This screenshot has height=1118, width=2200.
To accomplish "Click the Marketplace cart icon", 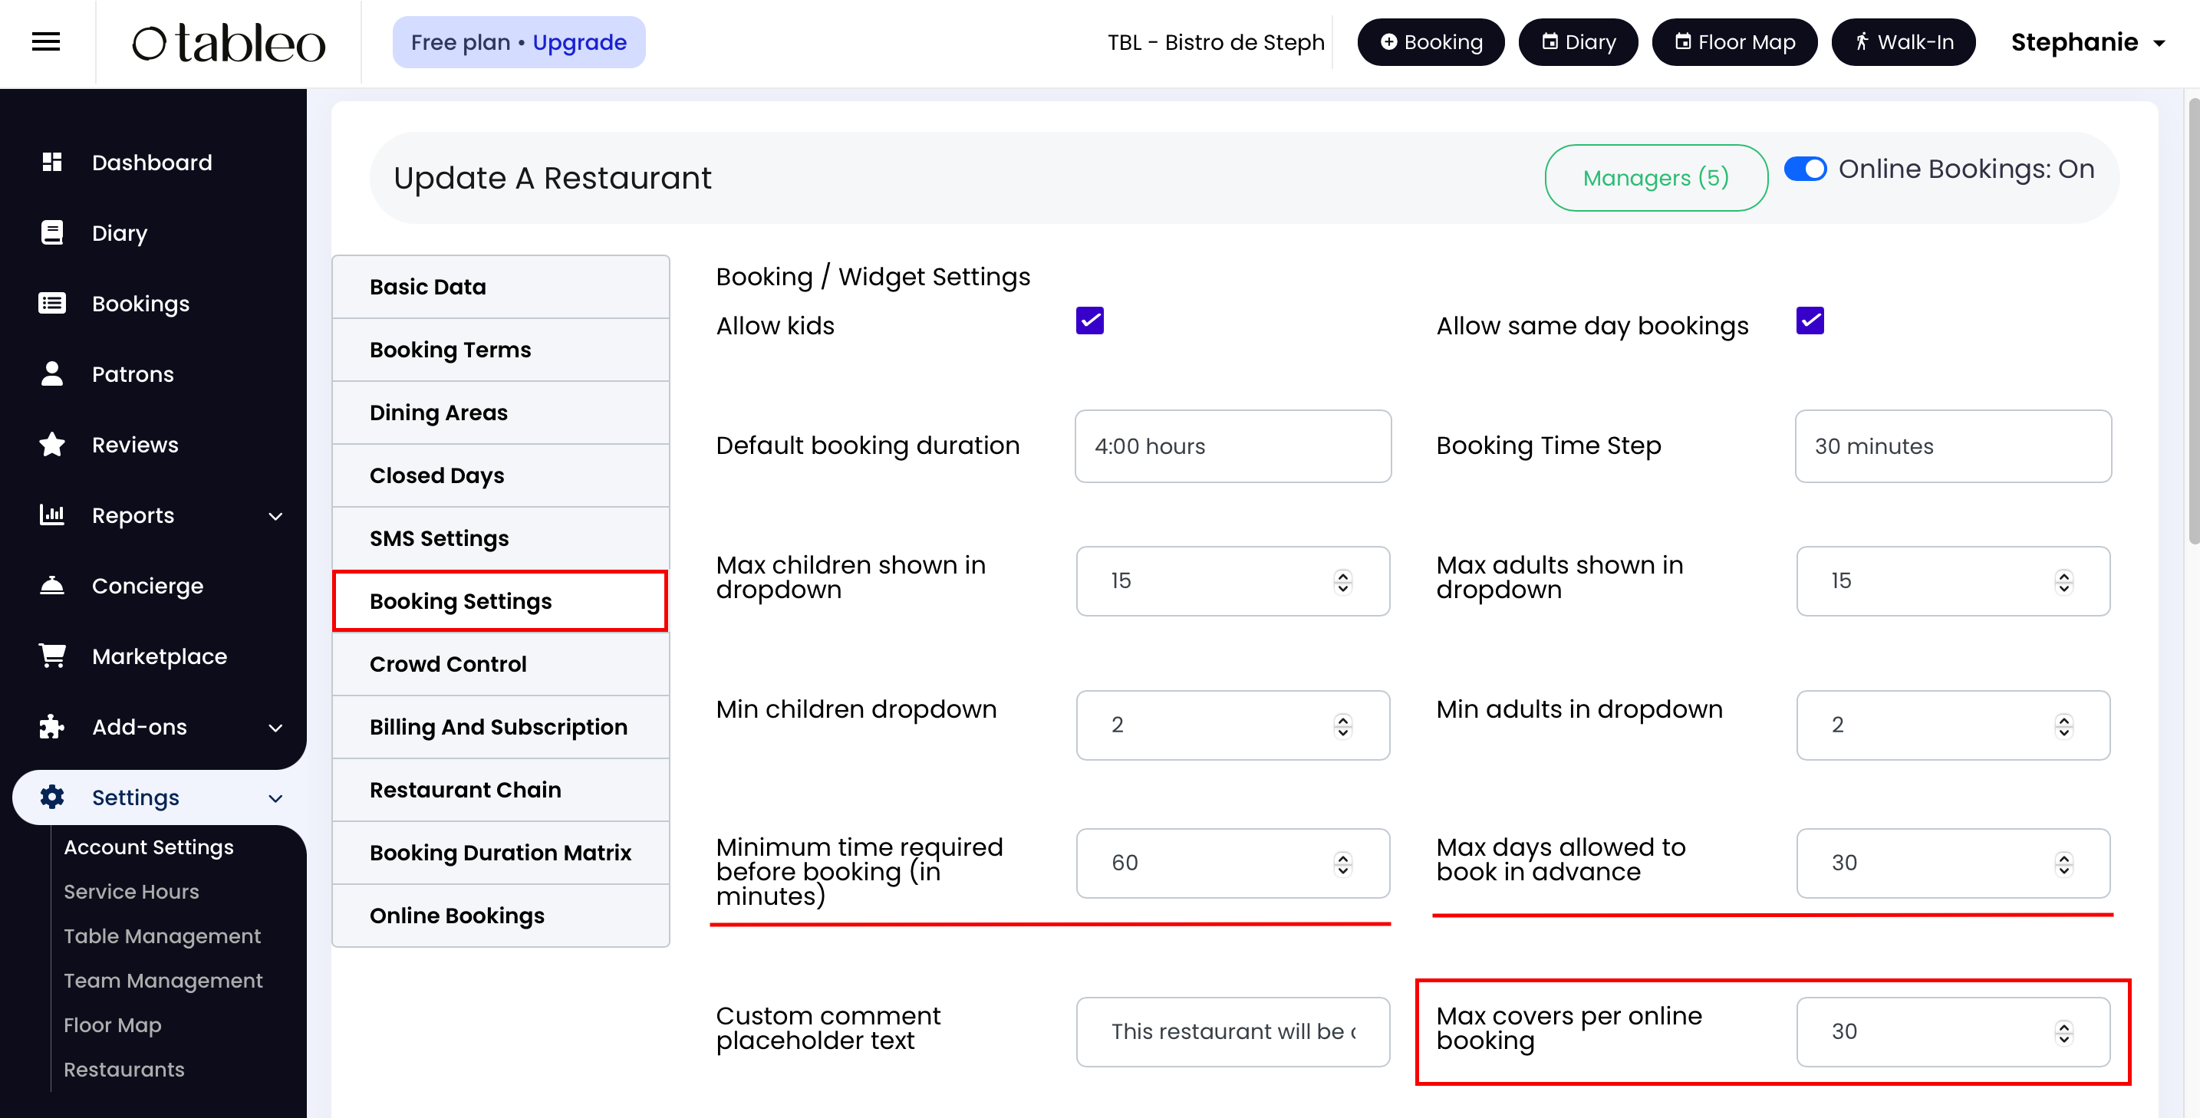I will tap(52, 656).
